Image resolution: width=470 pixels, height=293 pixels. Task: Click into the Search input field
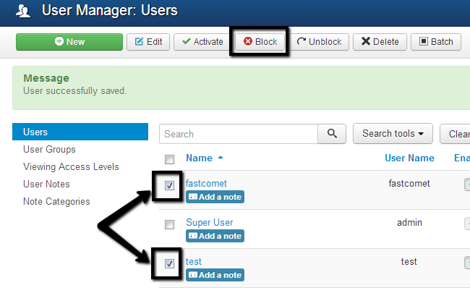click(x=239, y=134)
